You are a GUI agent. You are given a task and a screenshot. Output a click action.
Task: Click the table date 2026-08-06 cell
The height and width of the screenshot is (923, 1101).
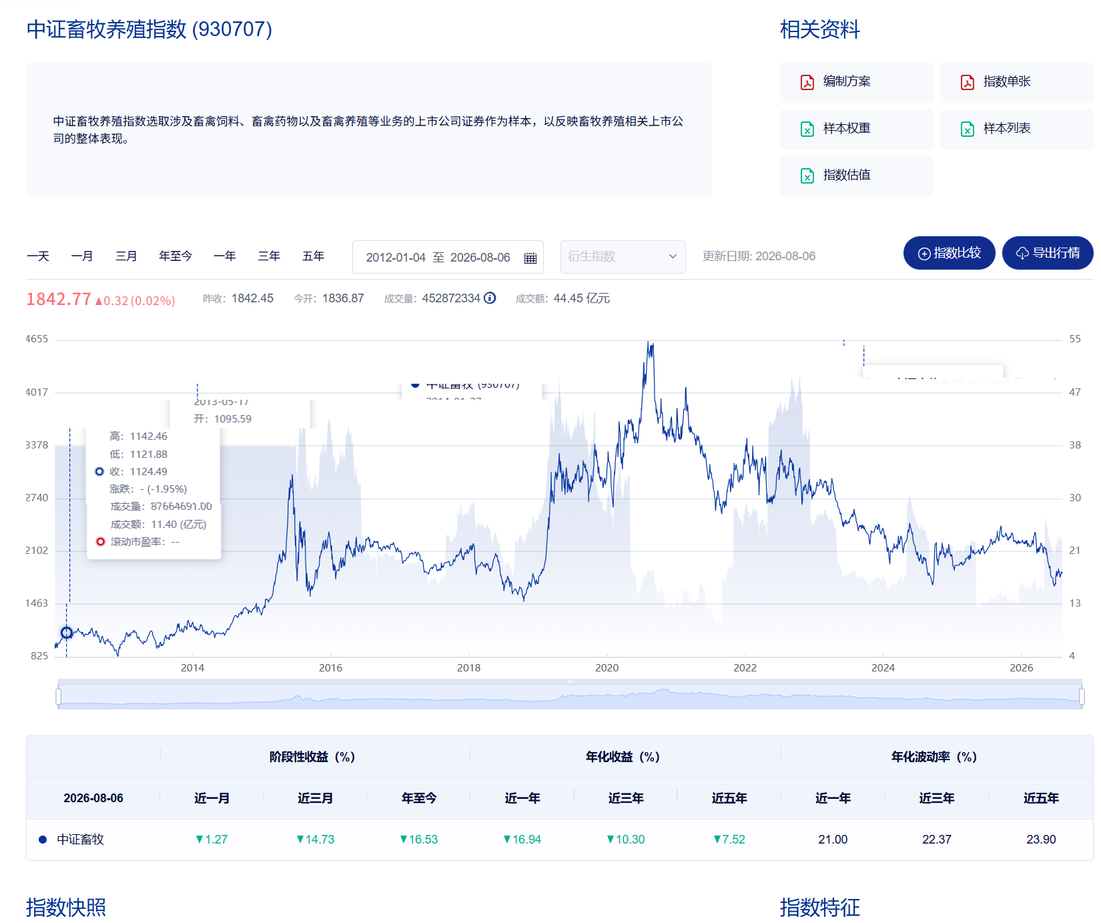pyautogui.click(x=93, y=798)
